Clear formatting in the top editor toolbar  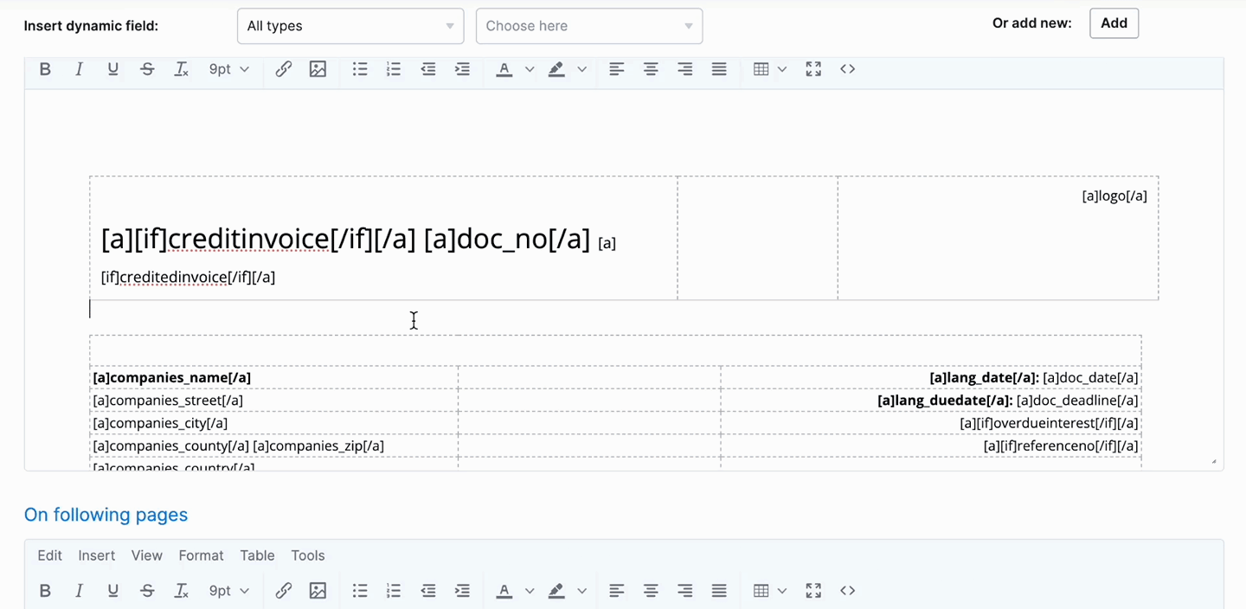[181, 69]
